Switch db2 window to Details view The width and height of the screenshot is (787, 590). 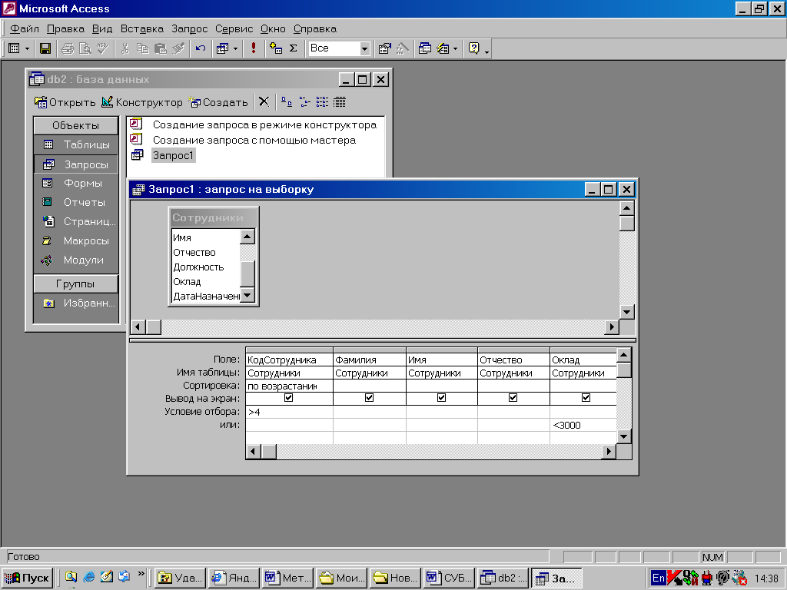(340, 102)
